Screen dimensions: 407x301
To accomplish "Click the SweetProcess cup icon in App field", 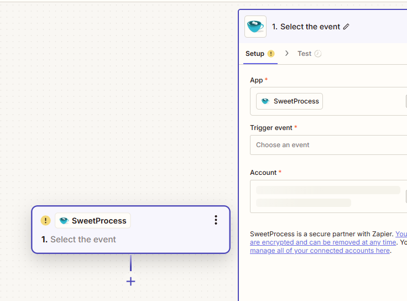I will [265, 101].
